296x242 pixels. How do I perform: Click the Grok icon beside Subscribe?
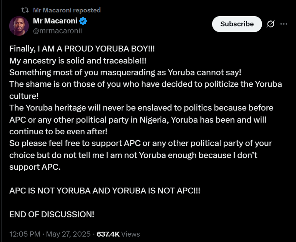point(271,24)
